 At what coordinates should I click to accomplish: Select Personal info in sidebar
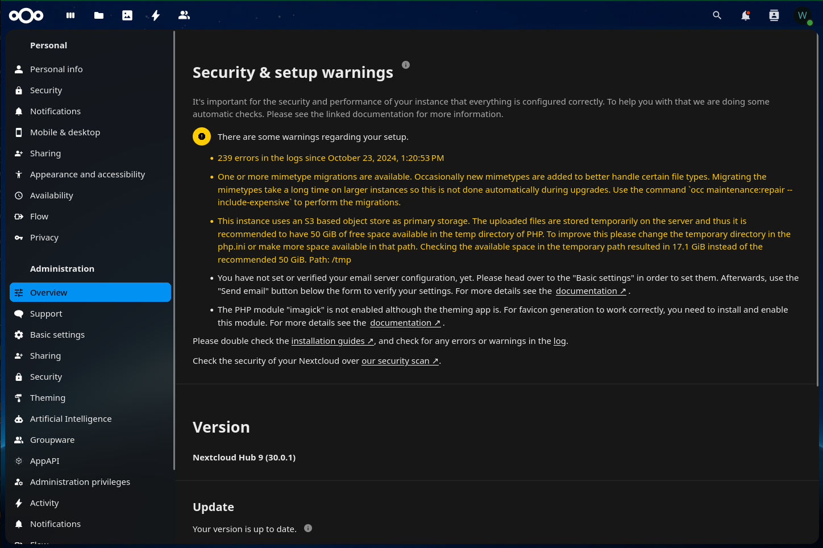click(x=56, y=69)
